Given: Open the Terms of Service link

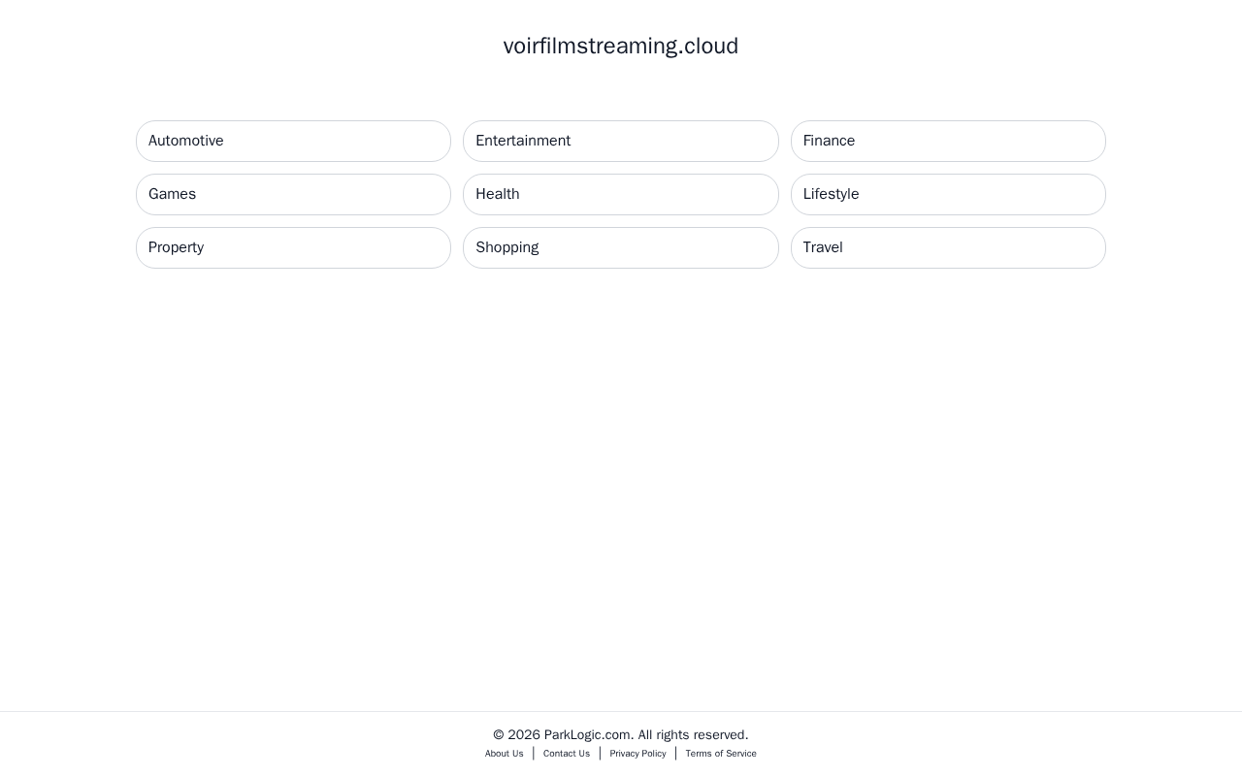Looking at the screenshot, I should [x=721, y=754].
